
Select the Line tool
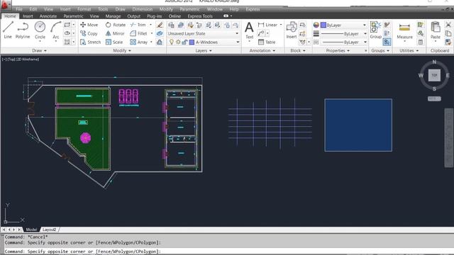[x=8, y=30]
